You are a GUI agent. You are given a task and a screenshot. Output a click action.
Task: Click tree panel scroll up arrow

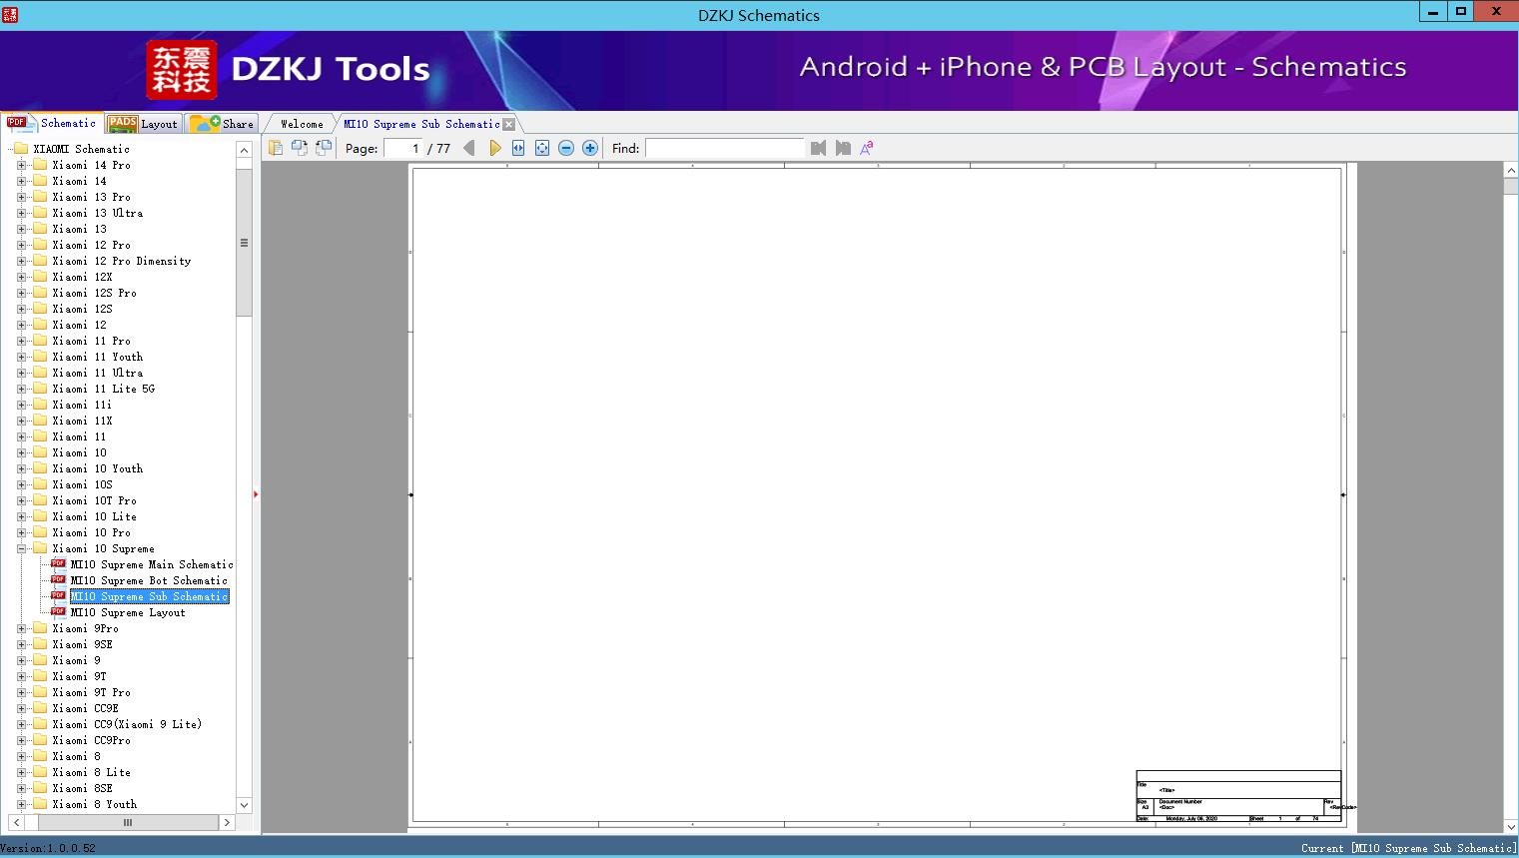pos(244,150)
